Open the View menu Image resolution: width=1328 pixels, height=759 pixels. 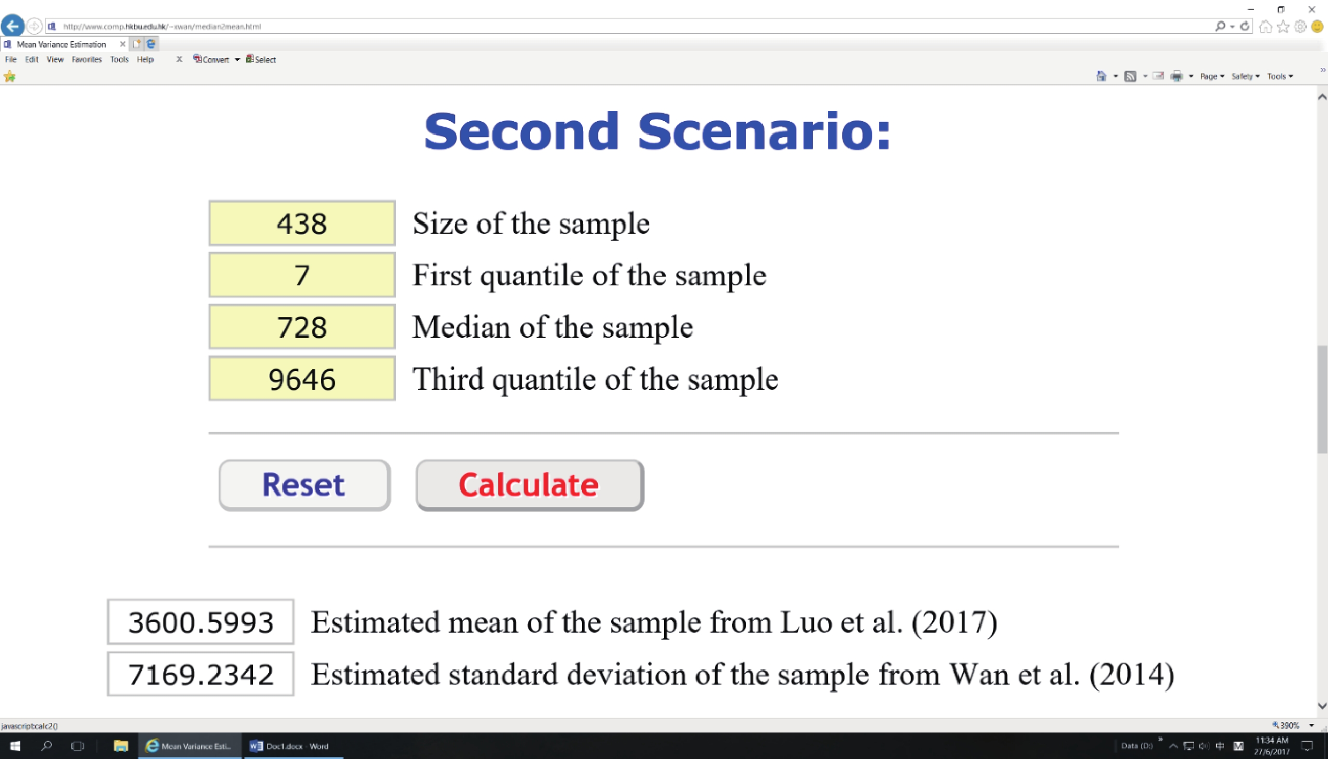pos(55,59)
